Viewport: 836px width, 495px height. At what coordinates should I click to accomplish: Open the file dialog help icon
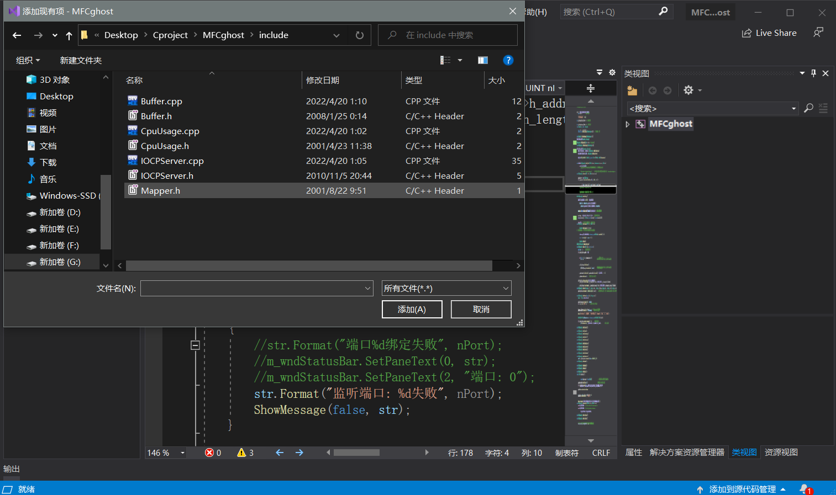[508, 60]
